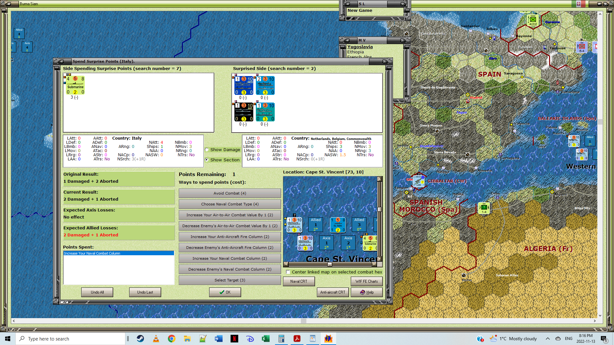614x345 pixels.
Task: Select the Italian Submarine unit counter
Action: [75, 85]
